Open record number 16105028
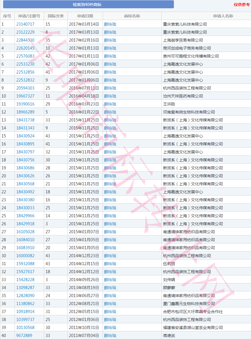The image size is (251, 339). click(25, 232)
